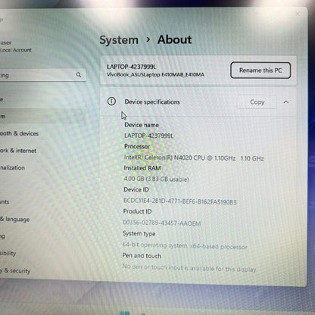
Task: Click the info icon beside Device specifications
Action: coord(111,101)
